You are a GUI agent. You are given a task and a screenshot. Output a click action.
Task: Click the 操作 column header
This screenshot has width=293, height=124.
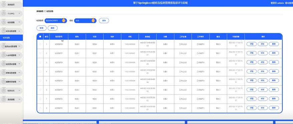[x=263, y=37]
